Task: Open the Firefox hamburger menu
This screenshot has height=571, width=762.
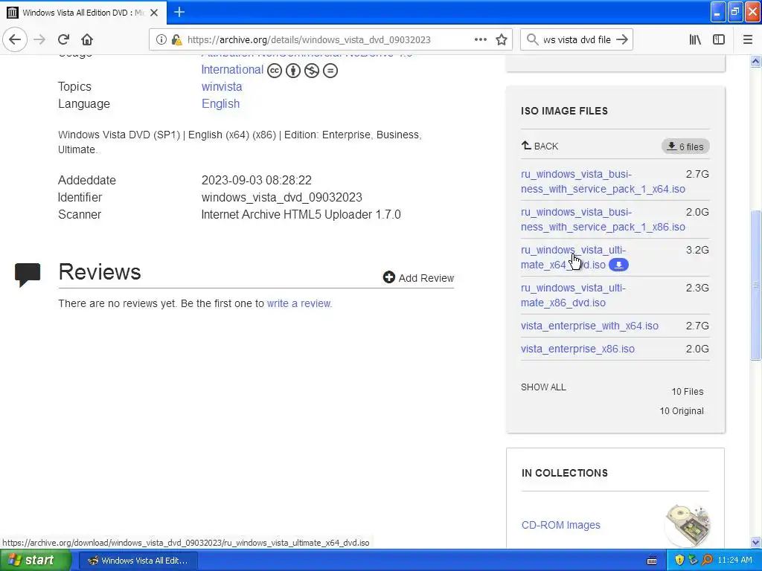Action: point(748,39)
